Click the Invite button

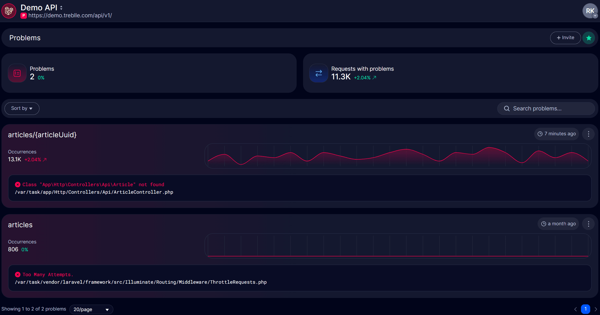565,38
